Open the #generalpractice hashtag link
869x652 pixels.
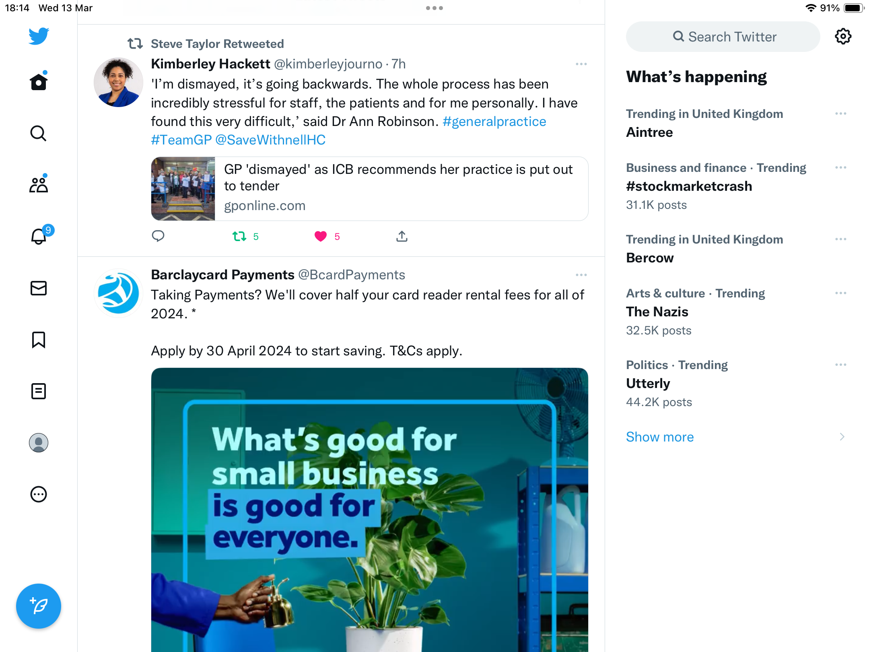click(494, 121)
